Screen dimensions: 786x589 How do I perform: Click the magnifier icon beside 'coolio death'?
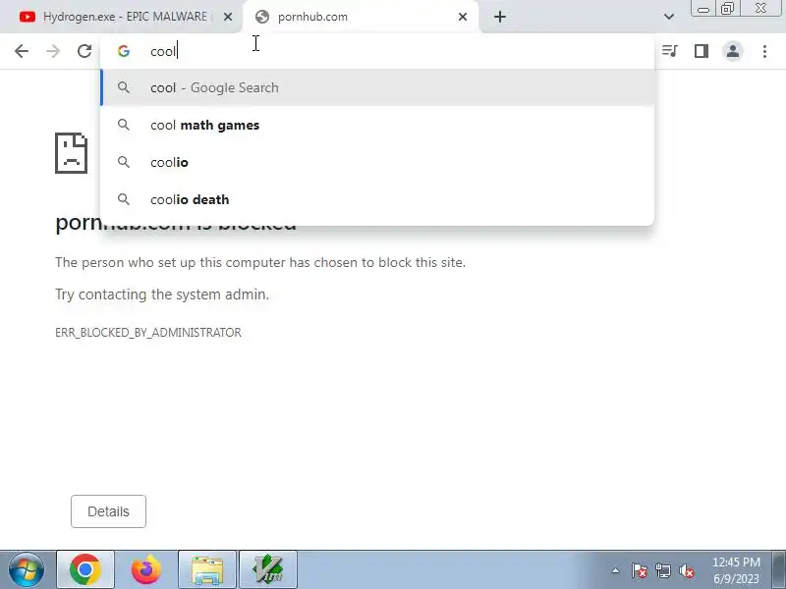[124, 199]
